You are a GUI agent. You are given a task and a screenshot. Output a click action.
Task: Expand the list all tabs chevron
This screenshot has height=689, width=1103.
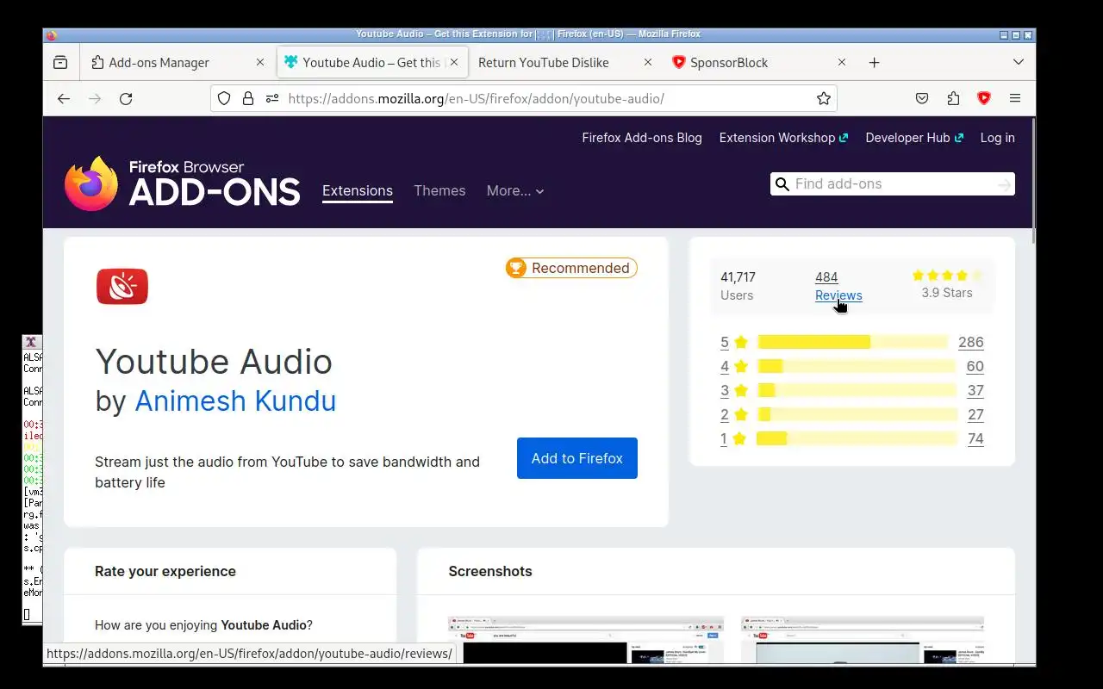(1019, 62)
